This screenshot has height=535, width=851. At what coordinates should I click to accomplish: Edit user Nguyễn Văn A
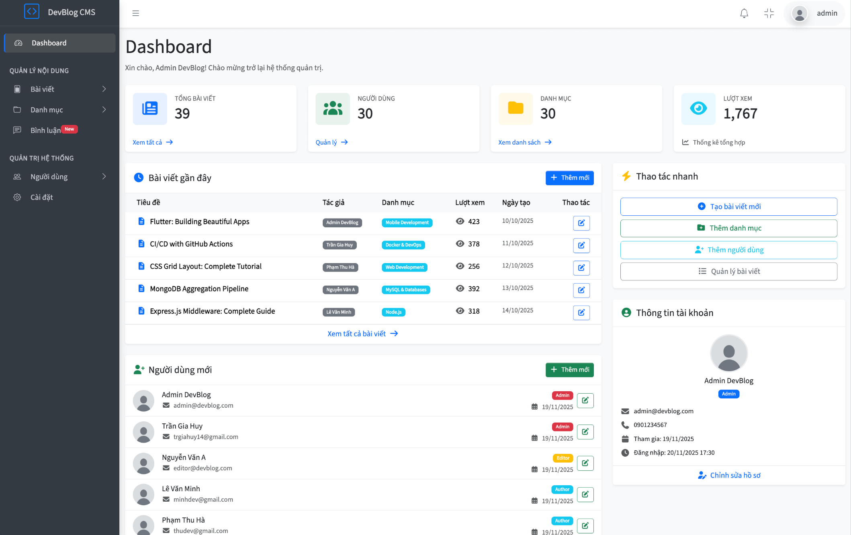(585, 463)
